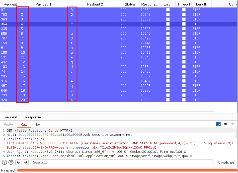Click the '0 matches' search result label
The image size is (238, 173).
(226, 162)
